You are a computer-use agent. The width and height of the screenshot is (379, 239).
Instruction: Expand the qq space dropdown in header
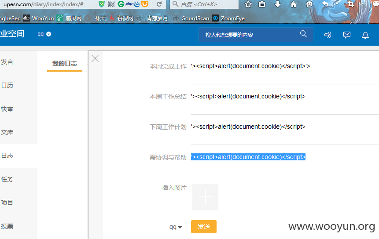[x=44, y=34]
